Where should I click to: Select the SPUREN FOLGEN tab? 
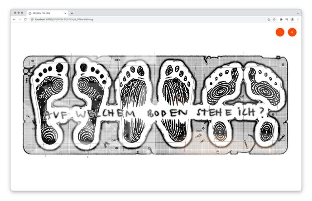[x=45, y=13]
